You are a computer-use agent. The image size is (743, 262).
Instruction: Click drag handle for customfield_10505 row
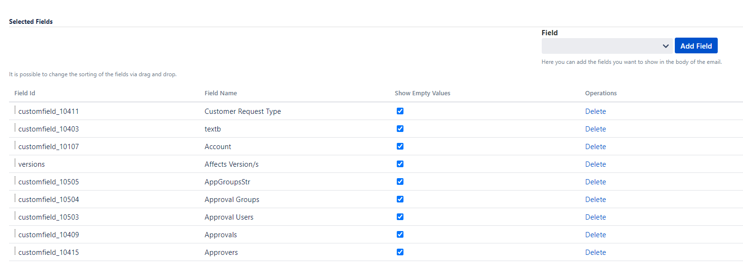click(15, 181)
